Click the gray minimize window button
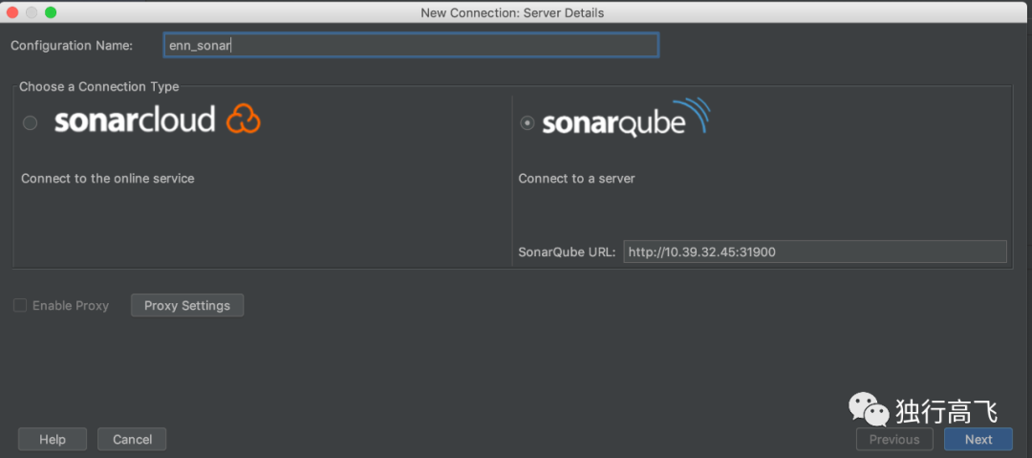1032x458 pixels. (31, 12)
